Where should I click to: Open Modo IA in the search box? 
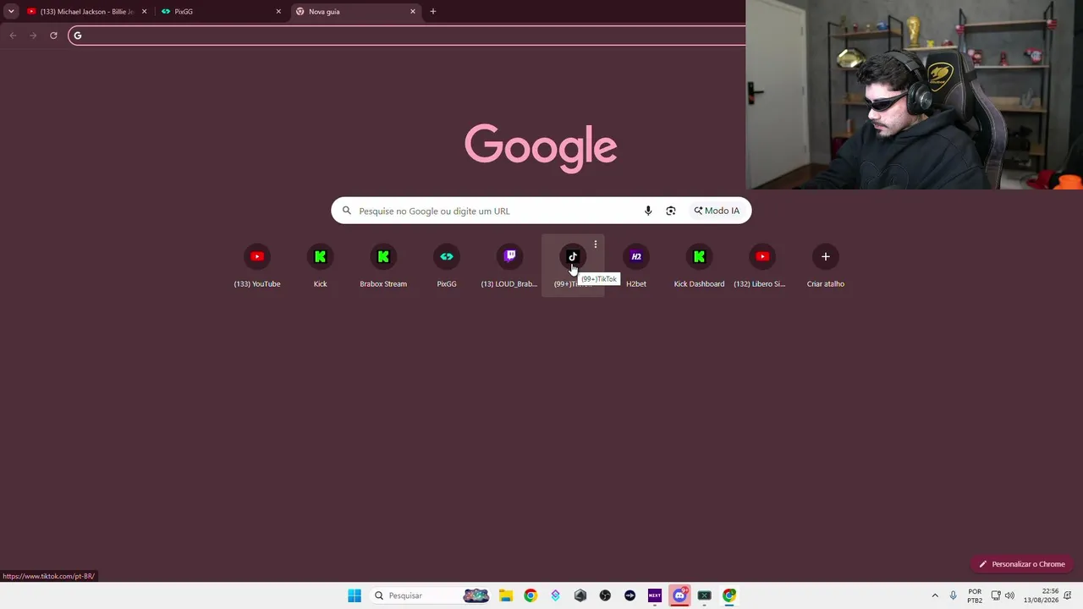717,211
